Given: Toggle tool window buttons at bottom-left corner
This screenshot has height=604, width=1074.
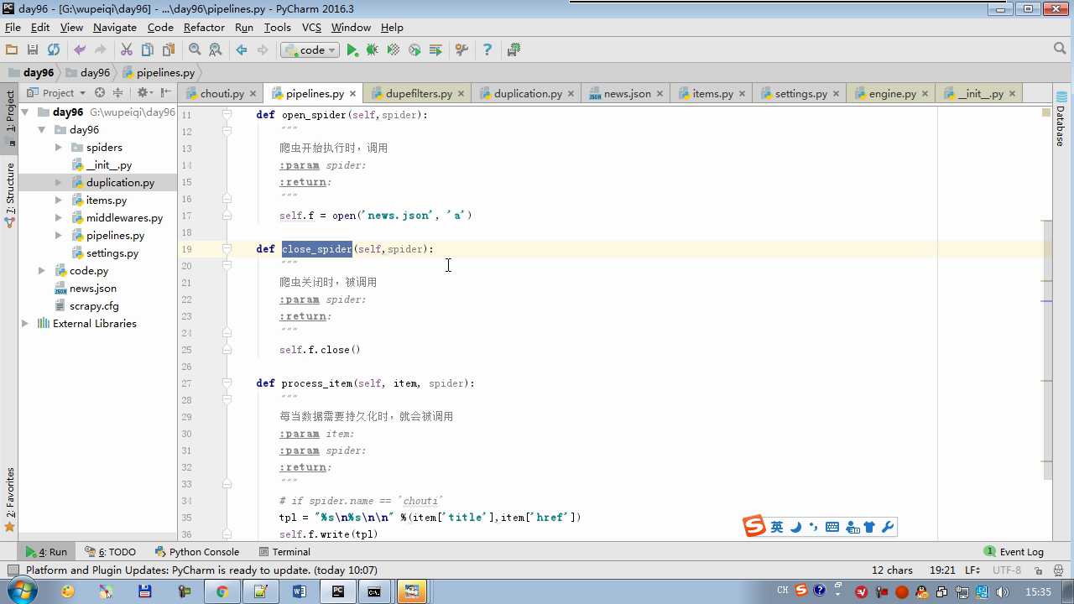Looking at the screenshot, I should [13, 570].
